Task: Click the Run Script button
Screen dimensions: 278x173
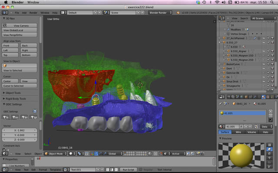Action: coord(127,170)
